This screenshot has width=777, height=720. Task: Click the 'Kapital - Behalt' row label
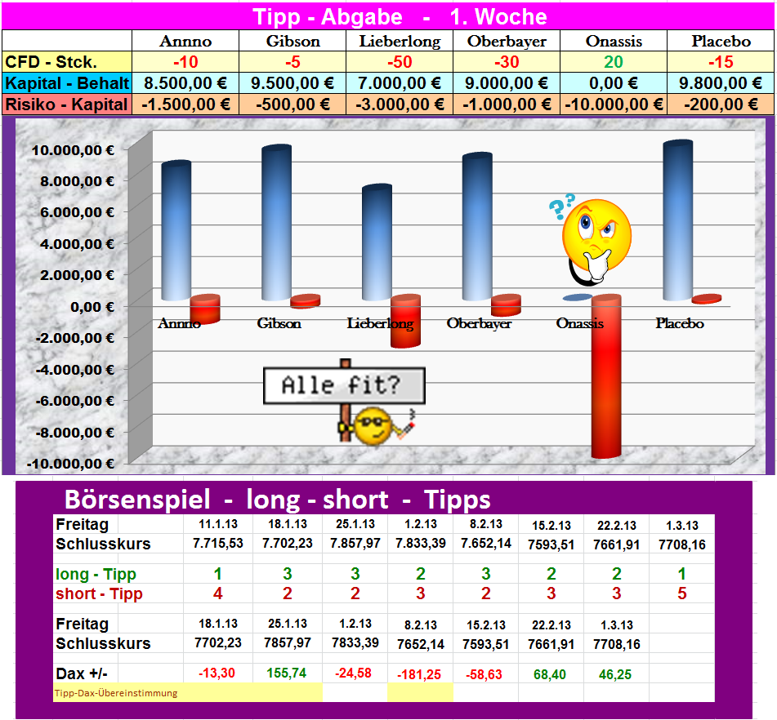pyautogui.click(x=67, y=83)
